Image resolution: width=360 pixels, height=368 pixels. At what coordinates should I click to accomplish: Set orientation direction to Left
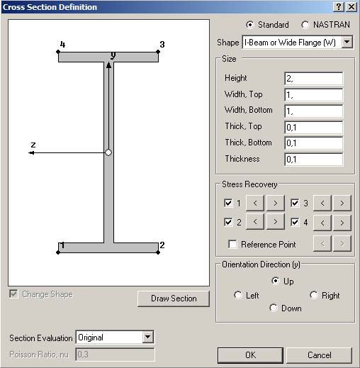click(238, 295)
